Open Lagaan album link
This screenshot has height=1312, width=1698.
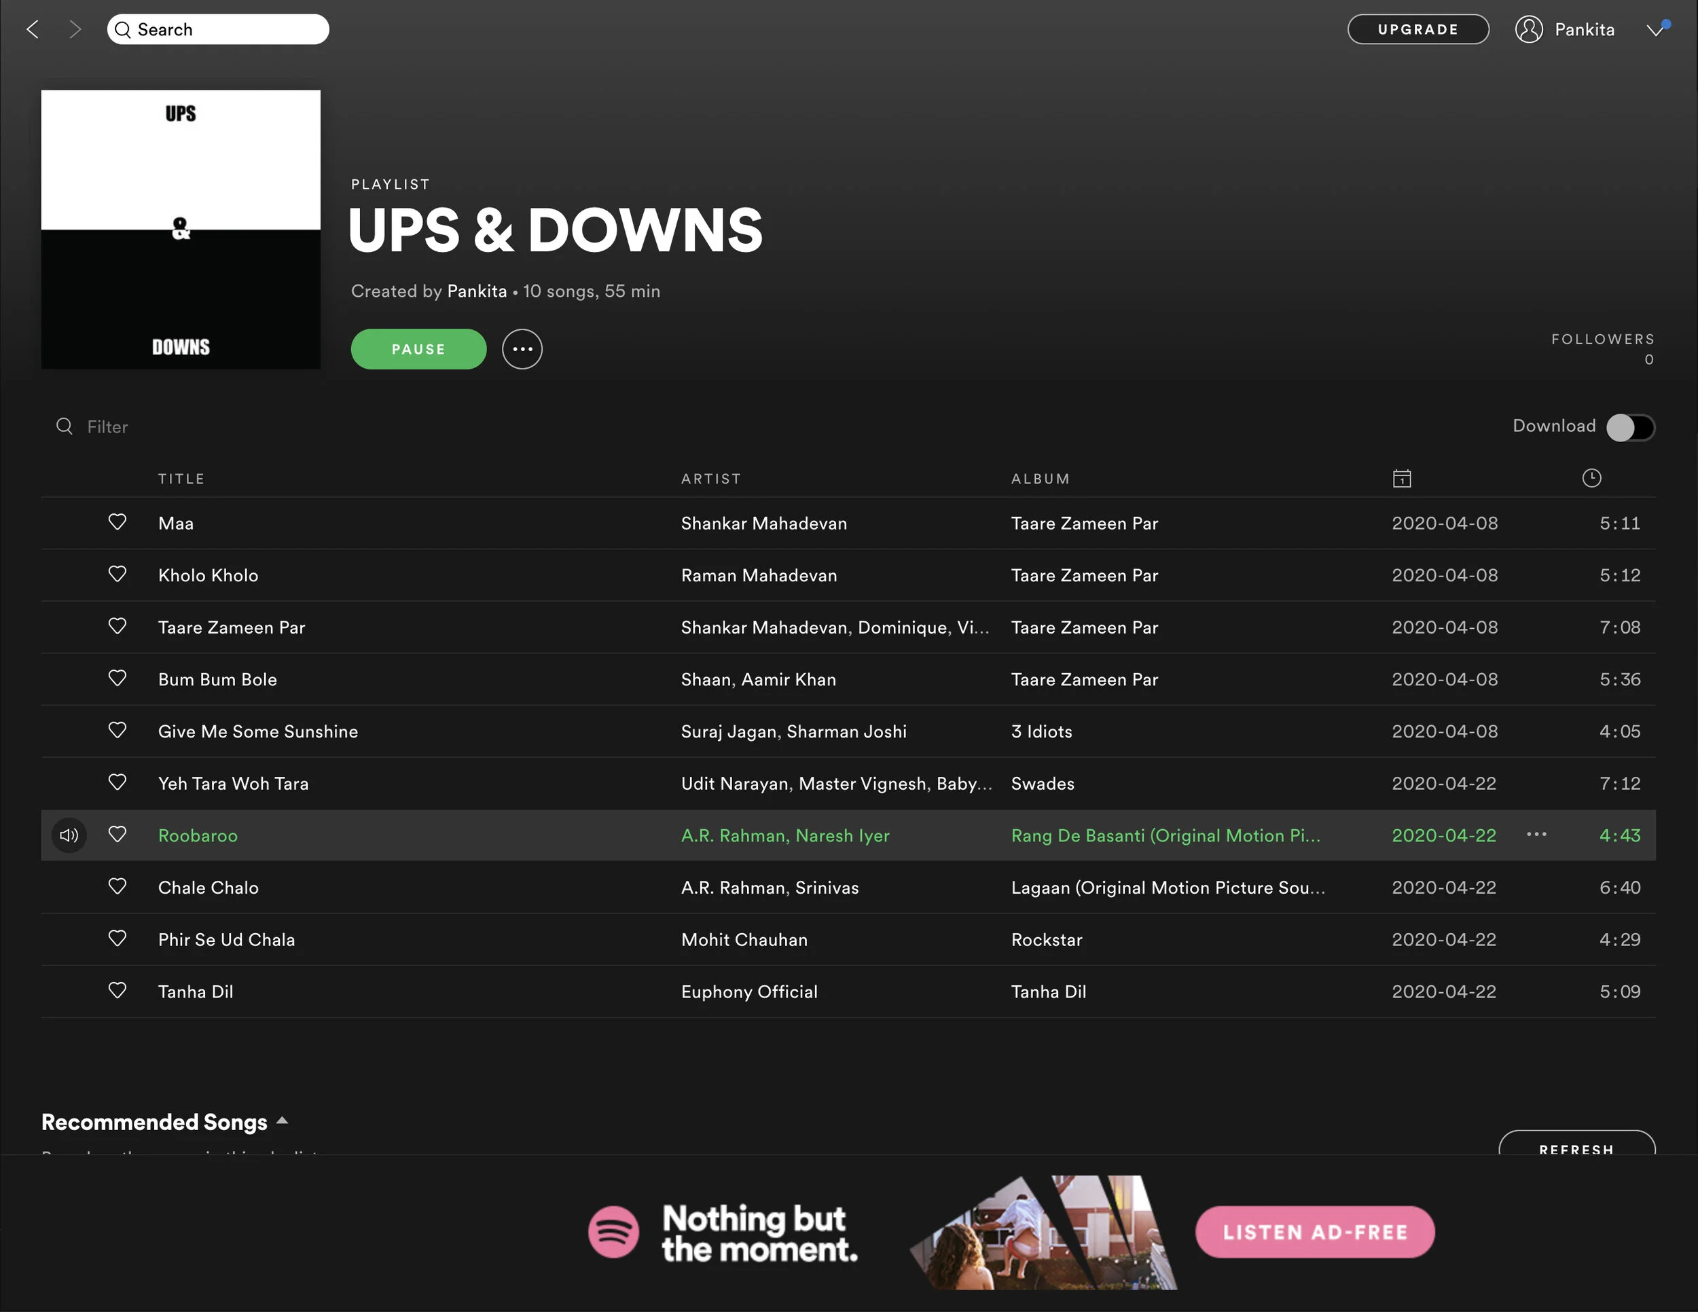click(1168, 888)
